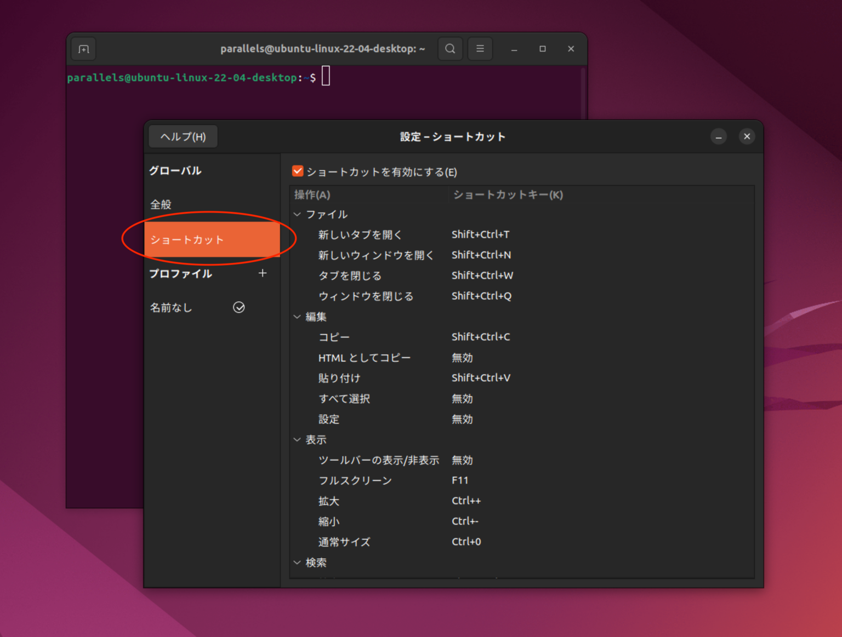Click the Ctrl+0 shortcut cell
The image size is (842, 637).
click(x=466, y=542)
